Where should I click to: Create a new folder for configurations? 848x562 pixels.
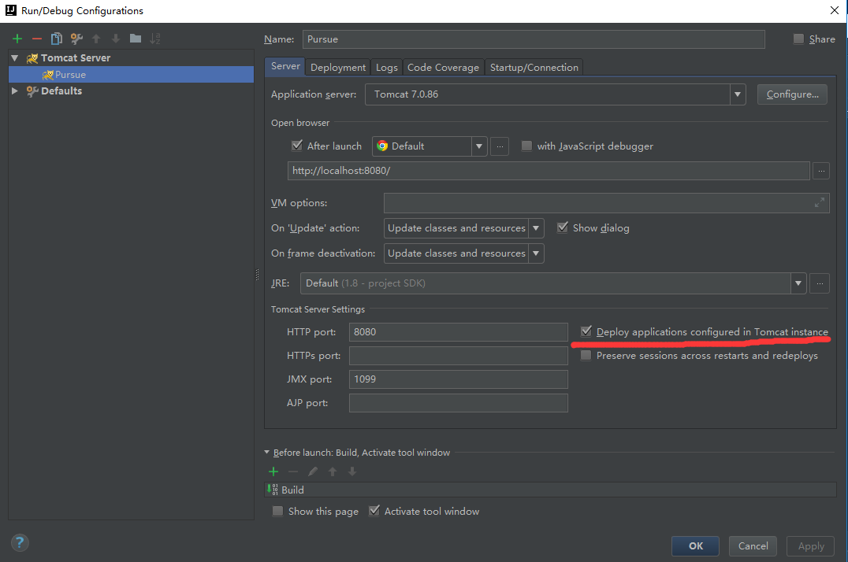(136, 39)
